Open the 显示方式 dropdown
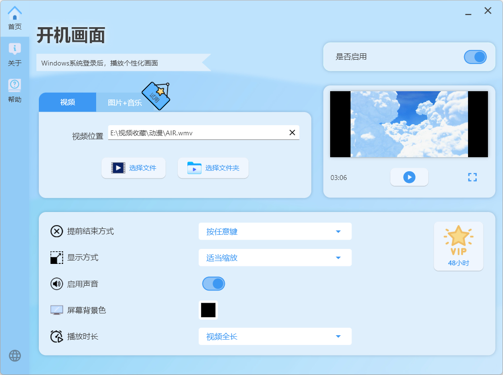Viewport: 503px width, 375px height. coord(275,258)
